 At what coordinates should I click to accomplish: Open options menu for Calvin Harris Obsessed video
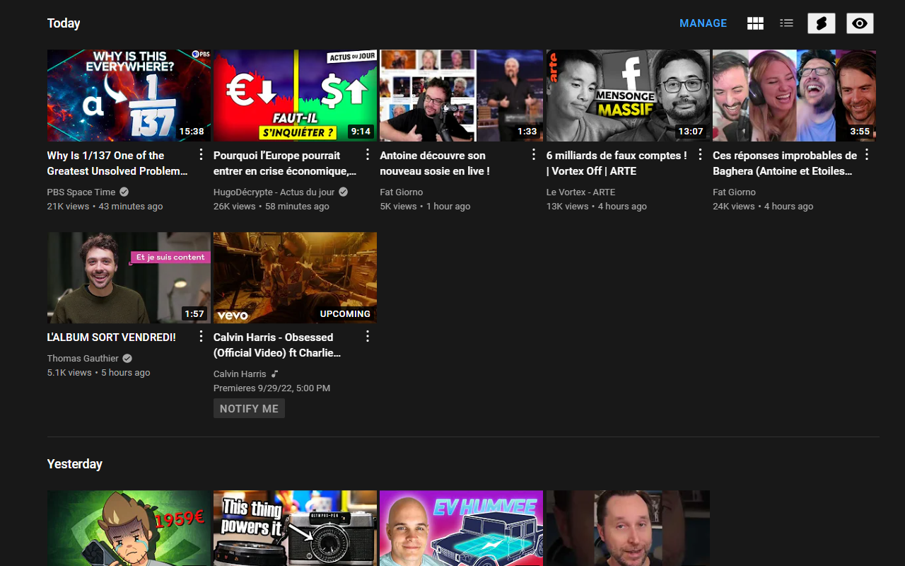(x=368, y=336)
